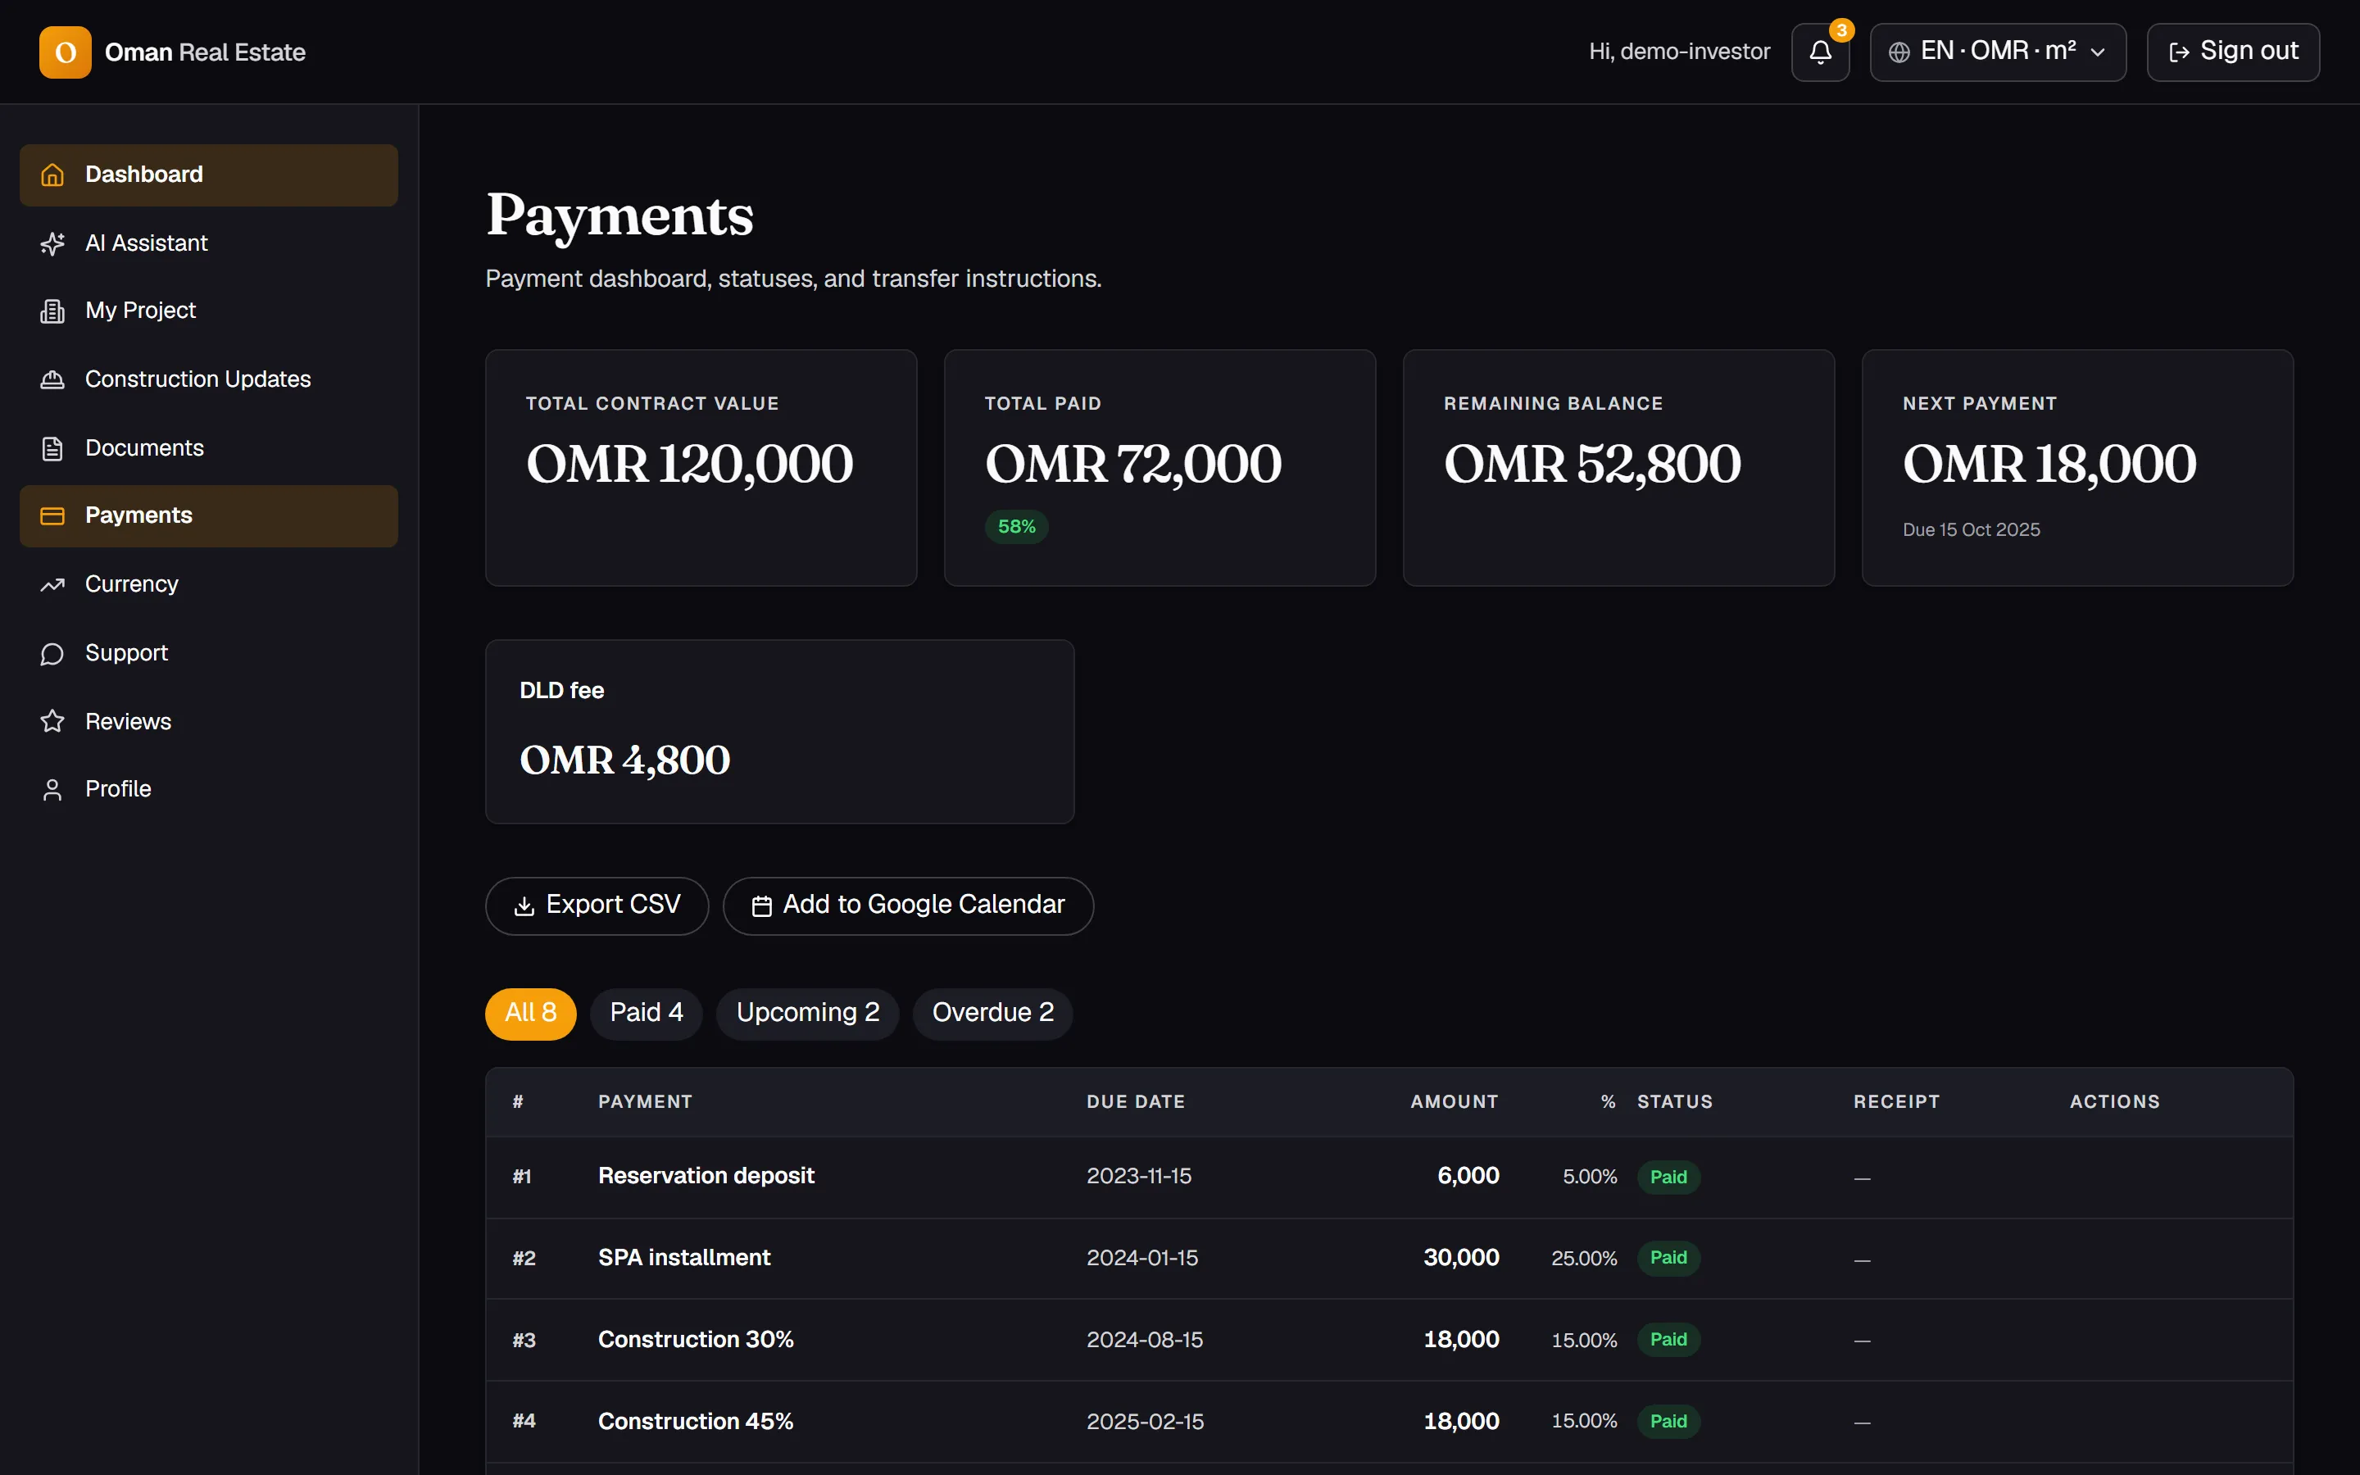Image resolution: width=2360 pixels, height=1475 pixels.
Task: Show Overdue 2 payments
Action: click(x=993, y=1014)
